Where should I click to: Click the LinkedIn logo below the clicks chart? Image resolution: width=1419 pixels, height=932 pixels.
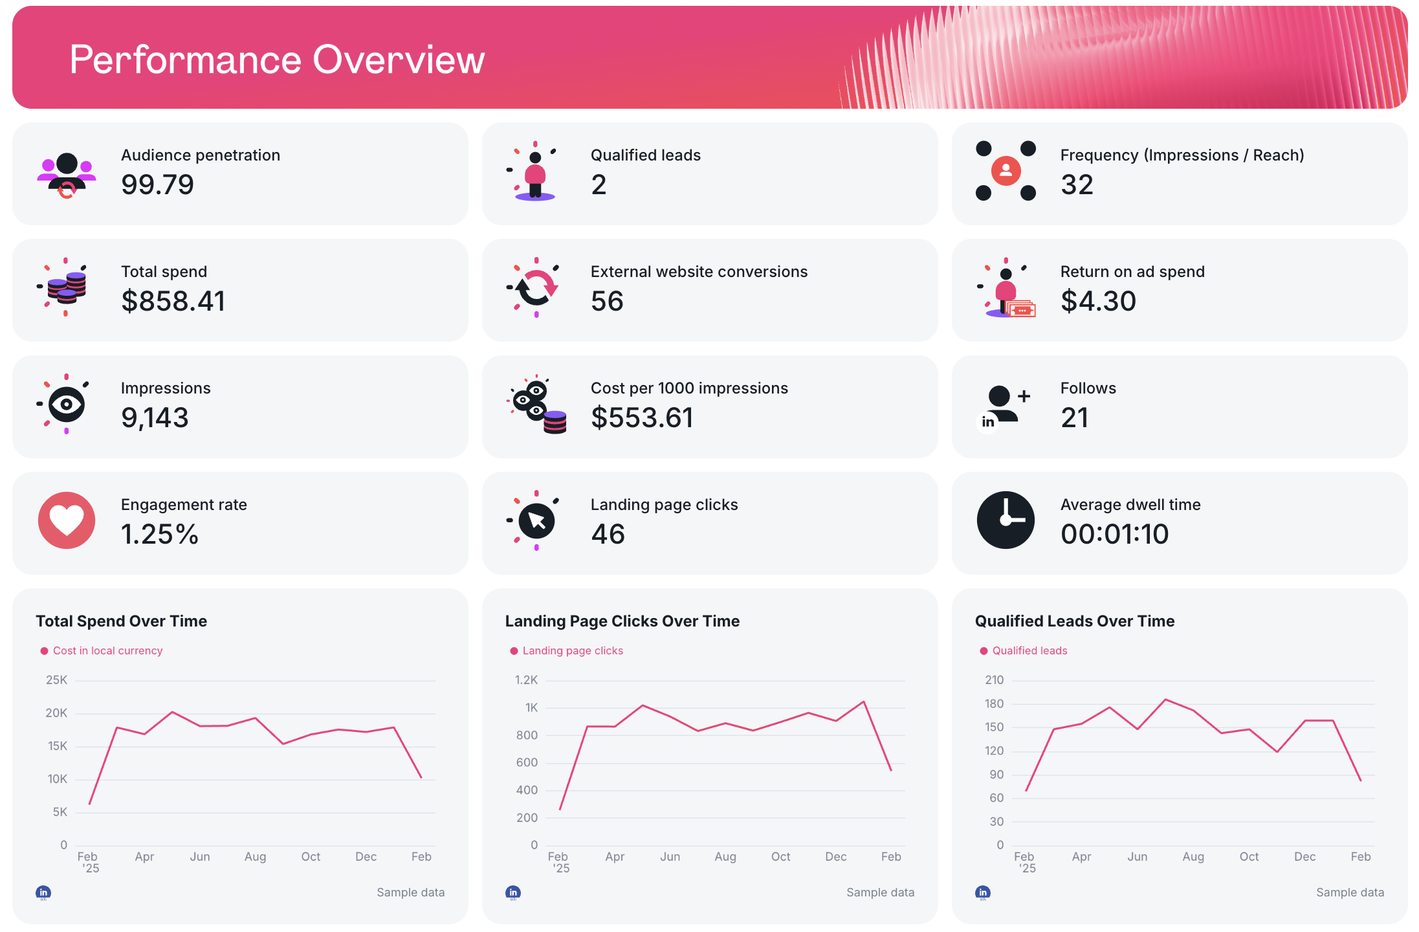click(512, 893)
